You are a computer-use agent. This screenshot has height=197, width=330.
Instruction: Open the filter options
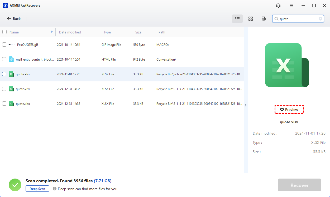264,19
